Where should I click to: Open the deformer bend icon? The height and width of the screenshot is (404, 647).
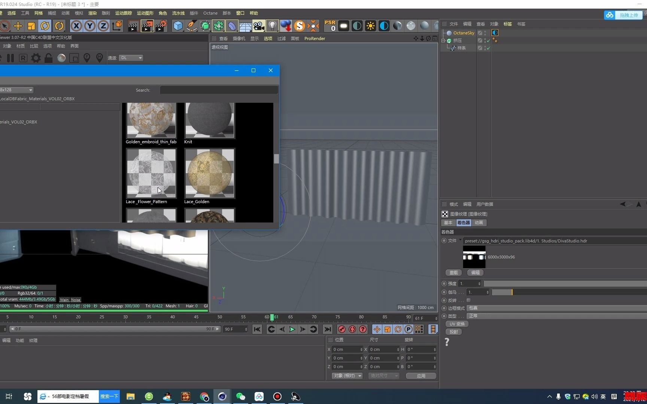click(x=232, y=26)
